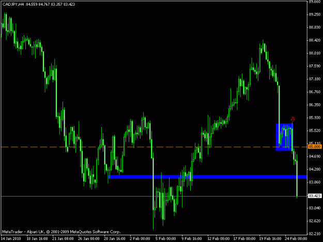Click the 17 Feb 00:00 time label
Viewport: 323px width, 242px height.
click(244, 239)
